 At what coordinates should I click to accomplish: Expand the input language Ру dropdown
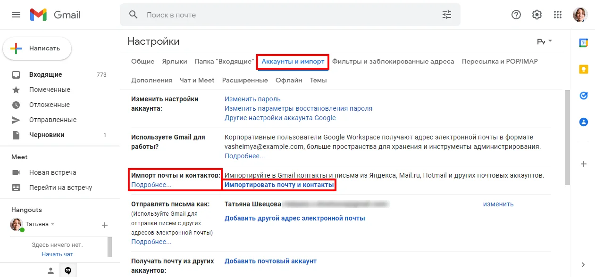pyautogui.click(x=545, y=41)
